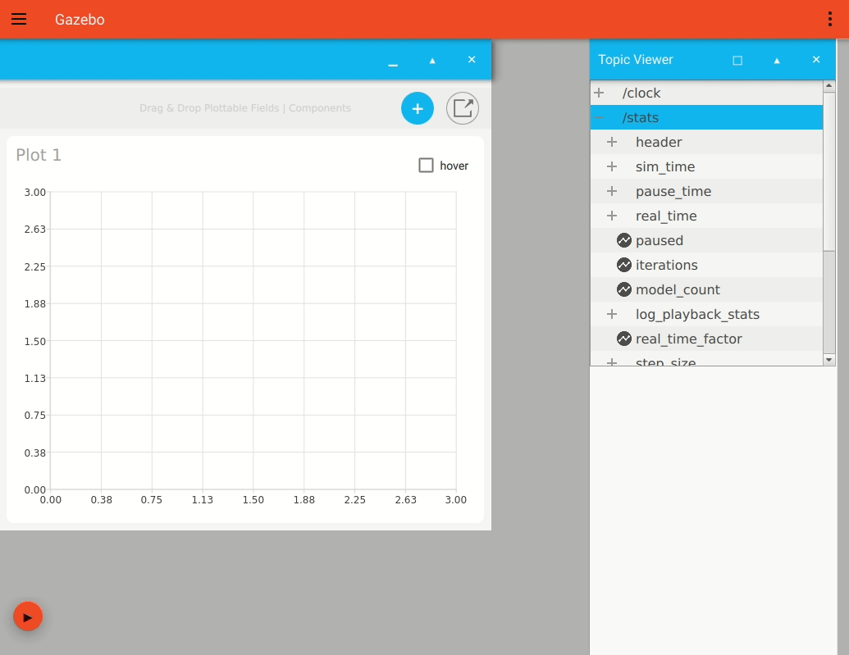Click the undock icon on Topic Viewer

pyautogui.click(x=737, y=60)
